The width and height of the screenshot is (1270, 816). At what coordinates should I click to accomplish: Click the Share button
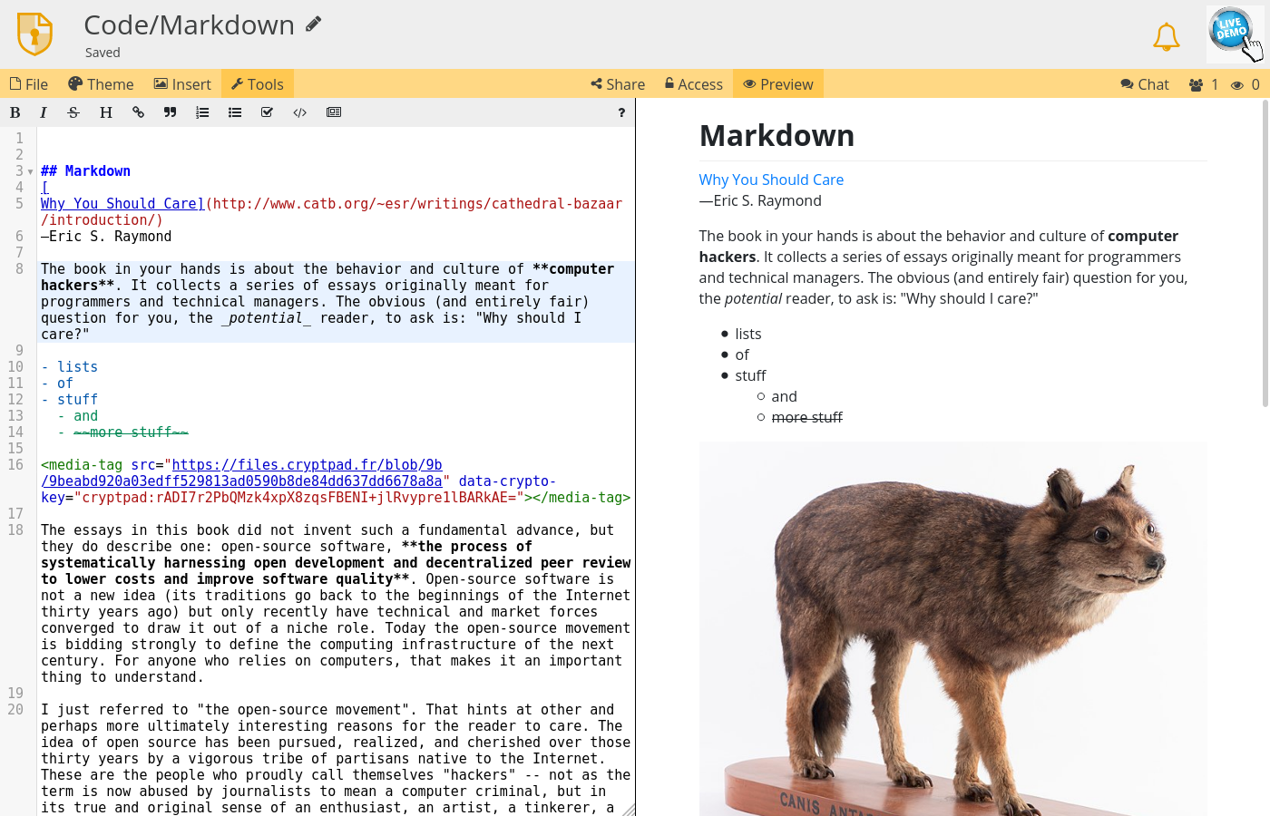618,84
